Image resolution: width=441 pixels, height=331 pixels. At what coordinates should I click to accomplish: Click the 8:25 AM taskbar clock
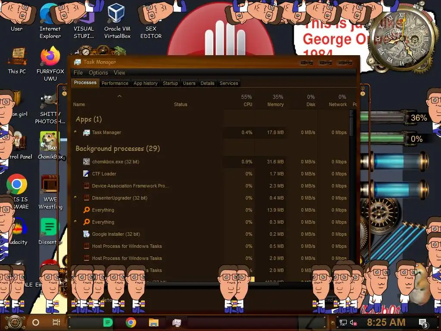(386, 322)
